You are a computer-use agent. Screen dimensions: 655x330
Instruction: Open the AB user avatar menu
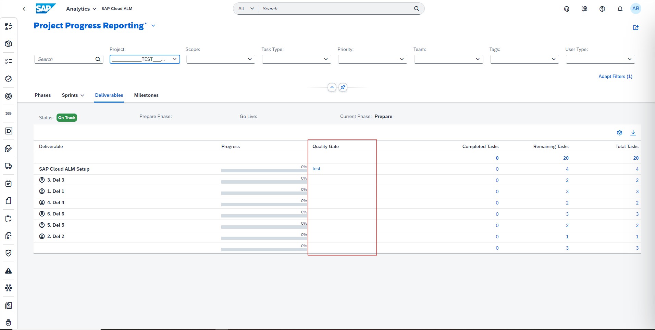tap(635, 9)
